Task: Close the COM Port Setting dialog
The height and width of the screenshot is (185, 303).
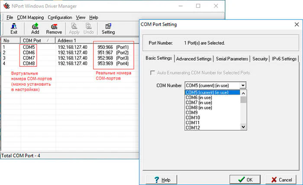Action: coord(297,25)
